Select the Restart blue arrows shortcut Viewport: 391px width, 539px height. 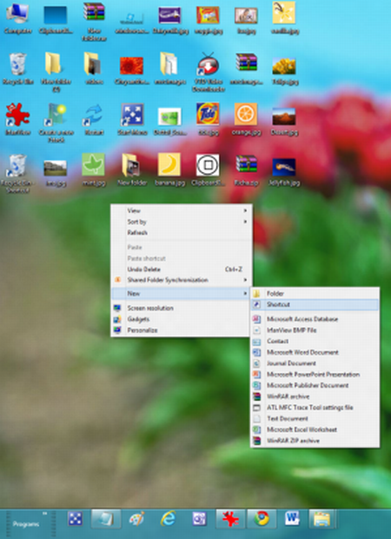[94, 119]
